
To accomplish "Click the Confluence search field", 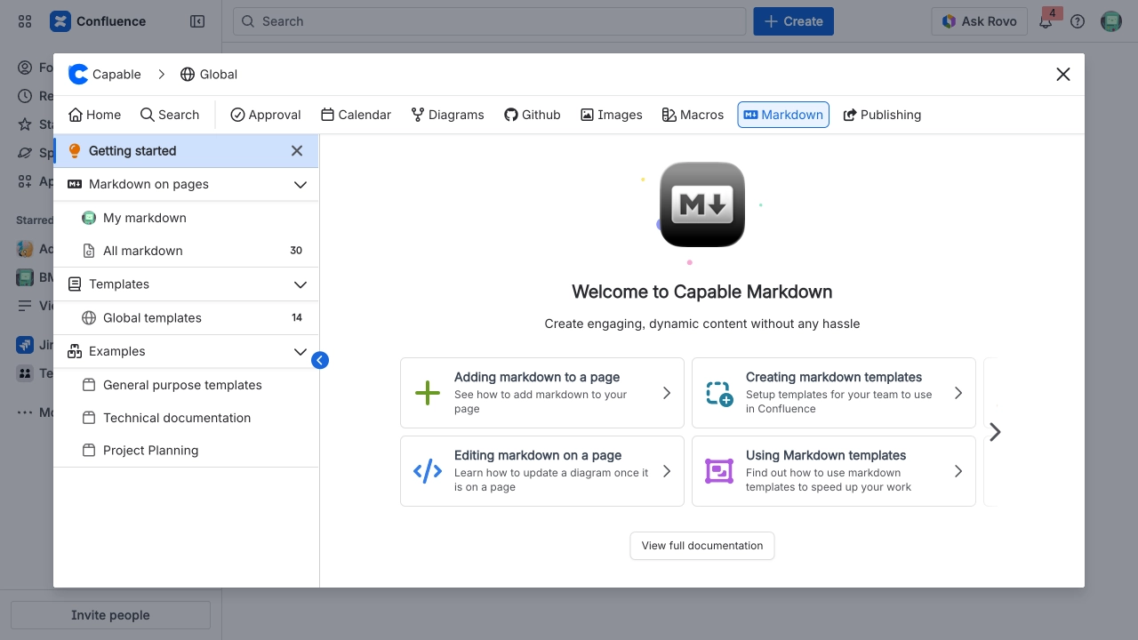I will pos(489,21).
